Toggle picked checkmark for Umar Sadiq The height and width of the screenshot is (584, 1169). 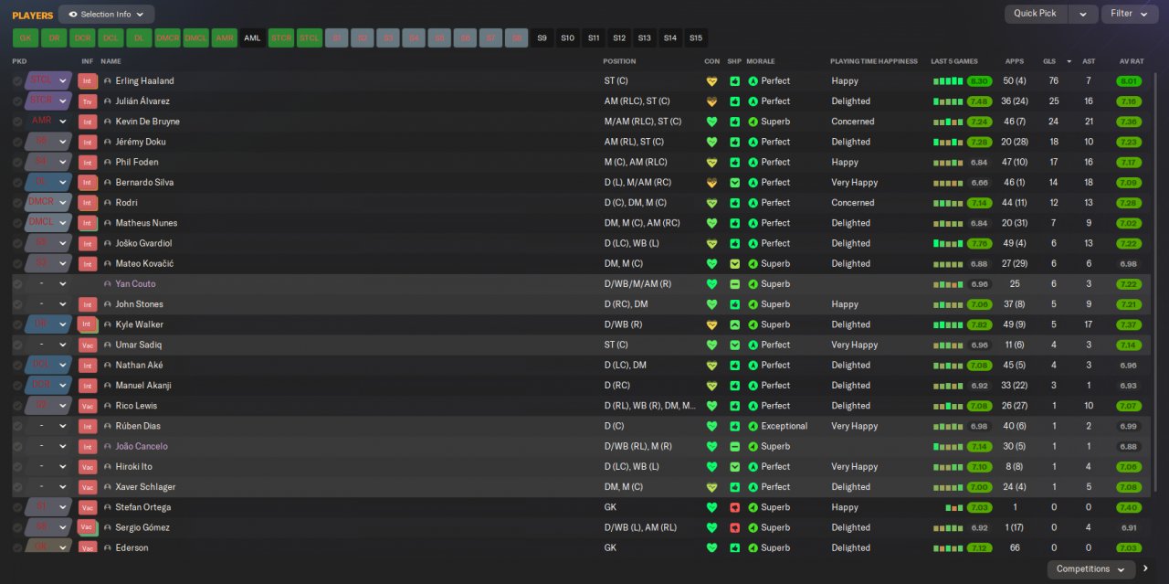pos(17,345)
